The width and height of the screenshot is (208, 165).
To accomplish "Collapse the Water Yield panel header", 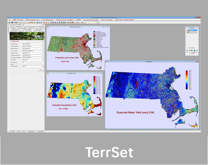I will click(x=11, y=41).
